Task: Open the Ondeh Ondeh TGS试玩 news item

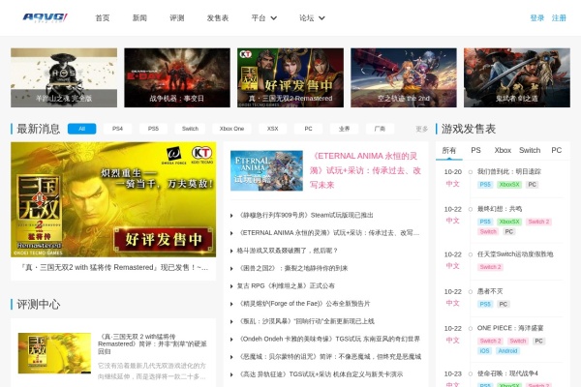Action: click(x=329, y=339)
